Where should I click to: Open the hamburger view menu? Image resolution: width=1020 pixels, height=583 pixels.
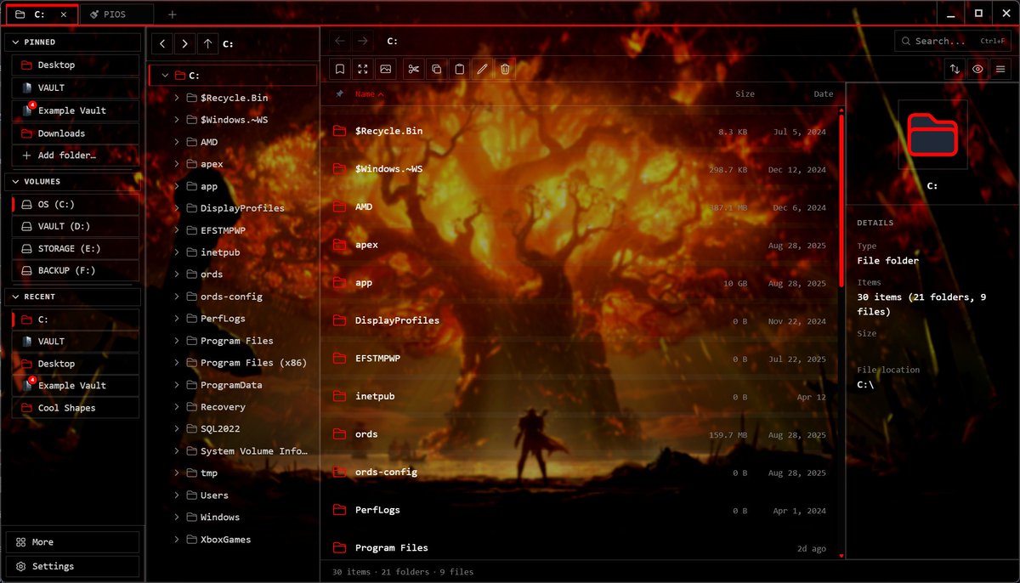[1001, 69]
